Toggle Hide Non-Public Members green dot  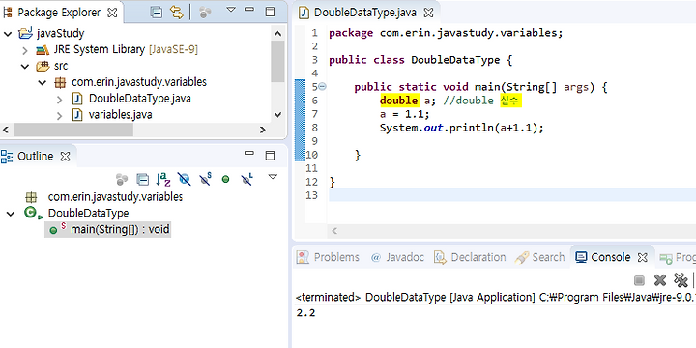click(225, 180)
